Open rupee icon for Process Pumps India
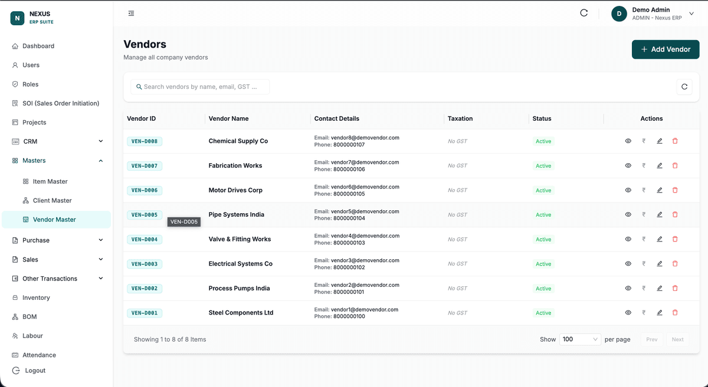 click(644, 288)
